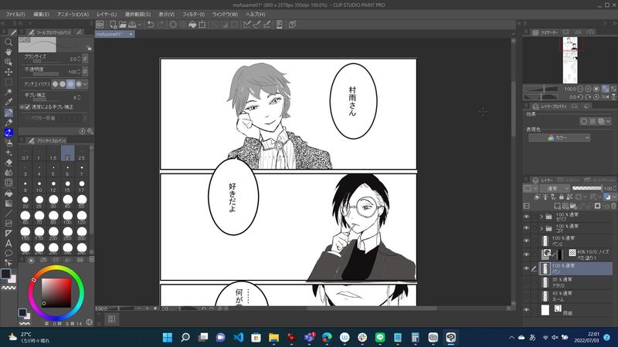Hide the セリフ folder layer eye
Image resolution: width=618 pixels, height=347 pixels.
[527, 217]
